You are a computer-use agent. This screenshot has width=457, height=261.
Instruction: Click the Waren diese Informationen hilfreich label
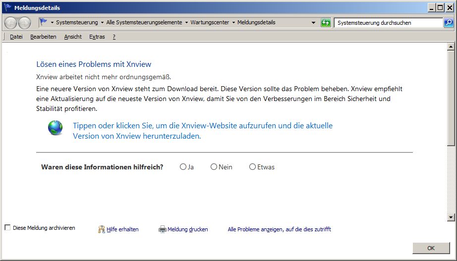pyautogui.click(x=102, y=167)
